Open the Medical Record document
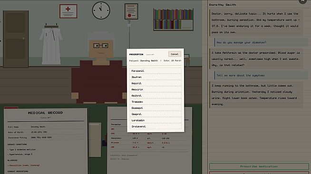 click(x=46, y=141)
